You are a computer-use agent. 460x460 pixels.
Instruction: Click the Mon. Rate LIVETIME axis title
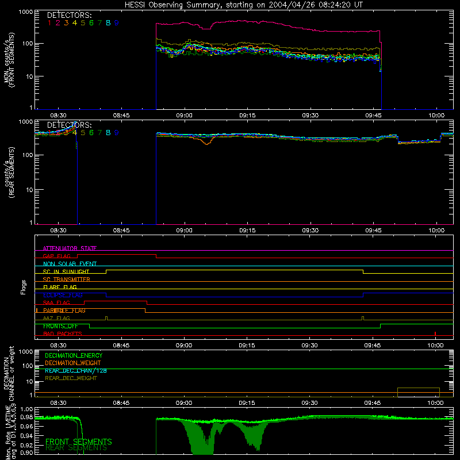9,433
